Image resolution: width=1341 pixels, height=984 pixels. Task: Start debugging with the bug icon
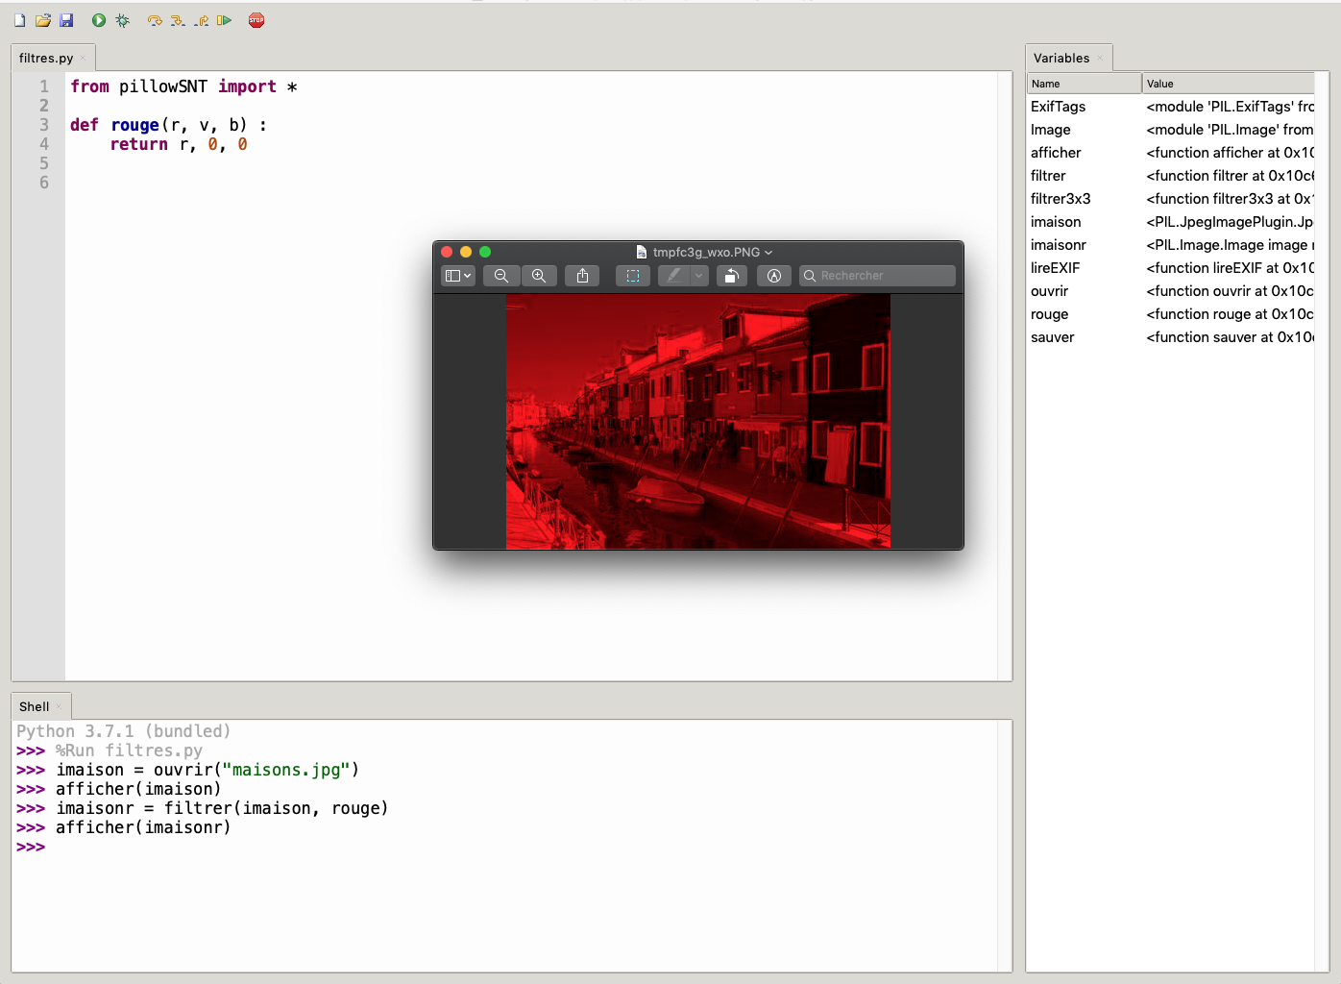[x=122, y=20]
